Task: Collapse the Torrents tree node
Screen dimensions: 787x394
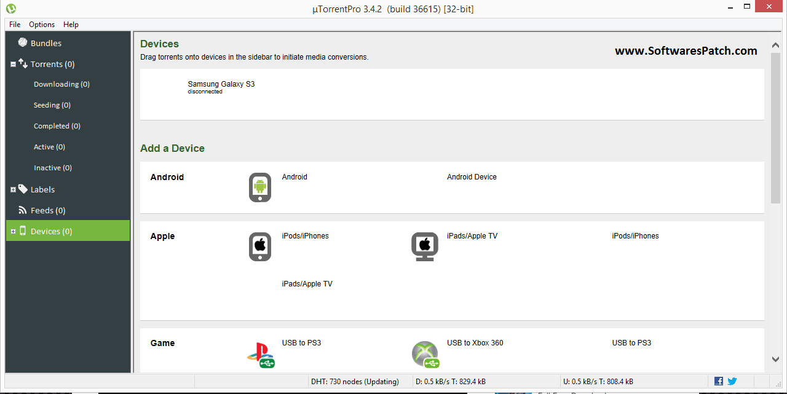Action: click(x=13, y=64)
